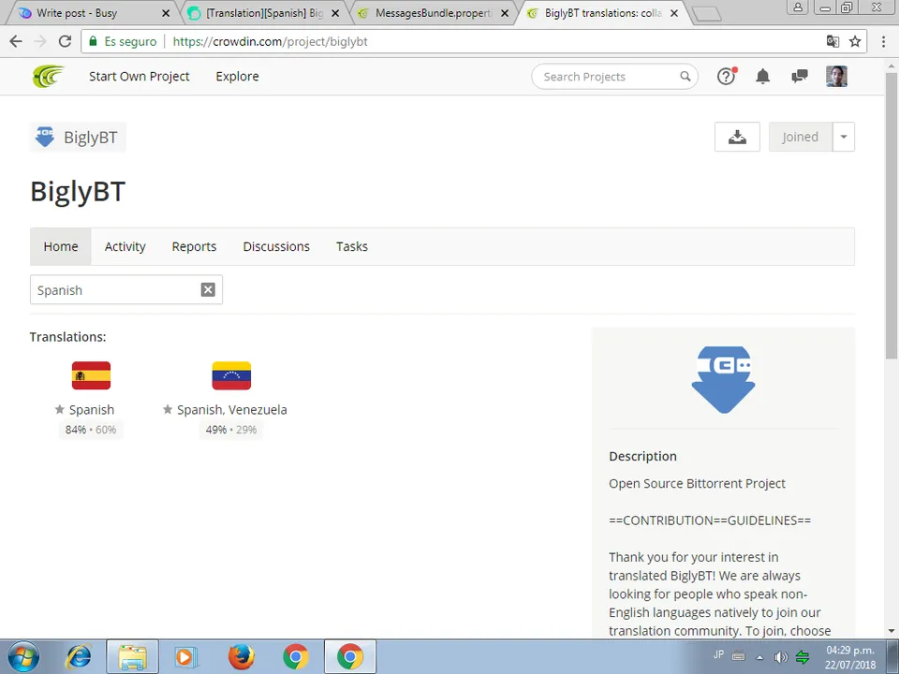899x674 pixels.
Task: Clear the Spanish language filter
Action: pyautogui.click(x=208, y=289)
